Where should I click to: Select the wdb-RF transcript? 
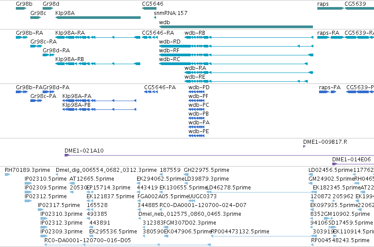click(x=236, y=55)
